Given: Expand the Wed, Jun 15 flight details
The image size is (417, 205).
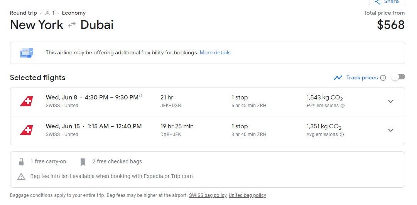Looking at the screenshot, I should coord(390,130).
